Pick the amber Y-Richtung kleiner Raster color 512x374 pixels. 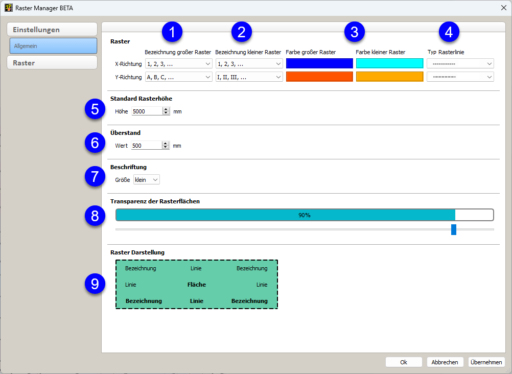[389, 77]
